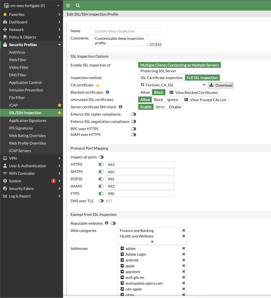Enable Enforce SSL cipher compliance toggle
Screen dimensions: 271x298
click(x=134, y=114)
